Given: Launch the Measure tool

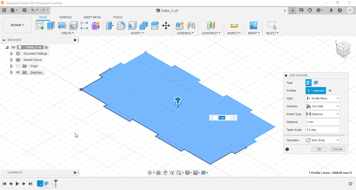Looking at the screenshot, I should (234, 25).
